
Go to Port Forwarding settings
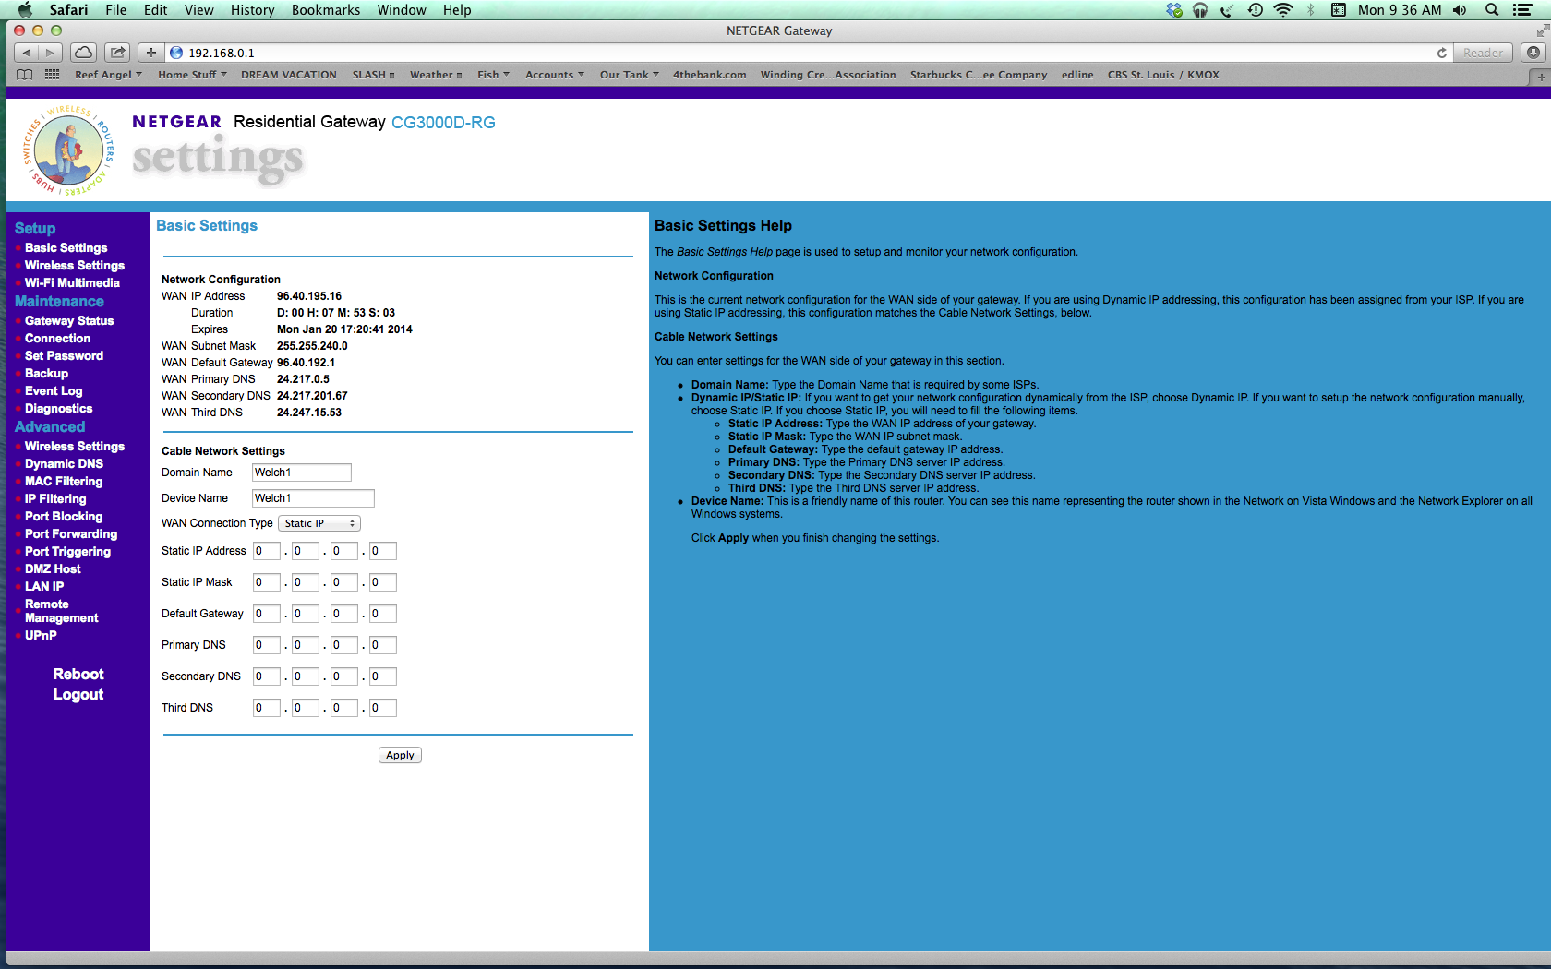point(71,533)
